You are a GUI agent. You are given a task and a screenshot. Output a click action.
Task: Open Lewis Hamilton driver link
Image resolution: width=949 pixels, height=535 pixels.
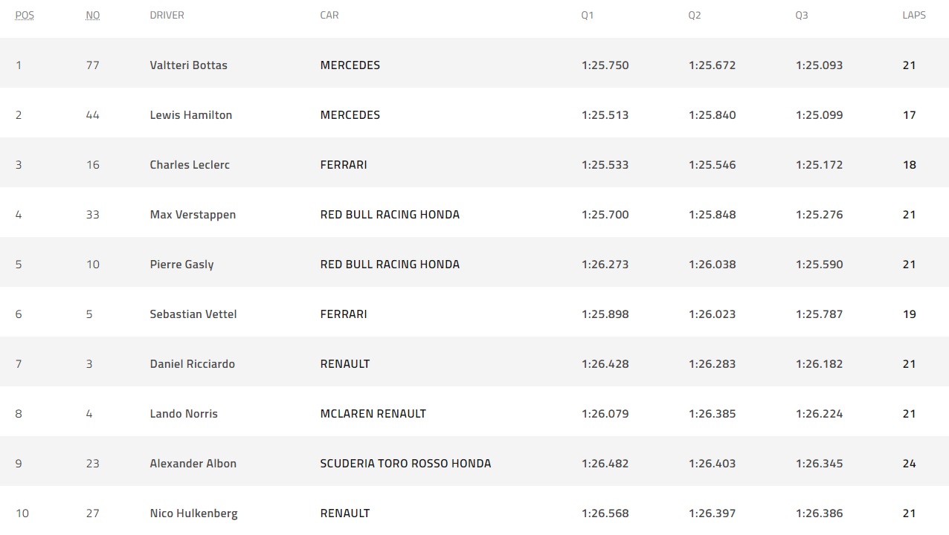(x=191, y=114)
